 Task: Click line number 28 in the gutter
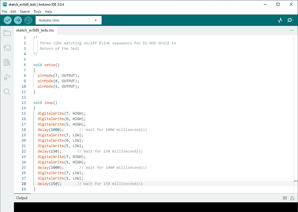(24, 184)
